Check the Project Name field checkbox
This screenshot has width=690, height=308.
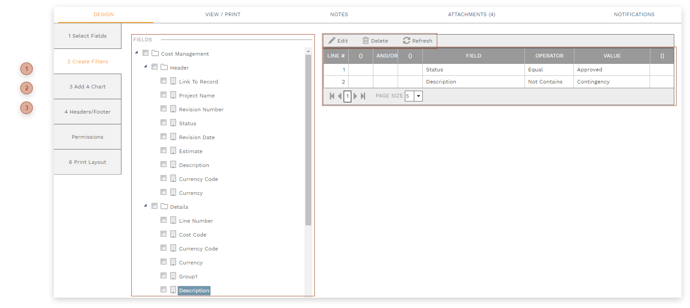164,95
